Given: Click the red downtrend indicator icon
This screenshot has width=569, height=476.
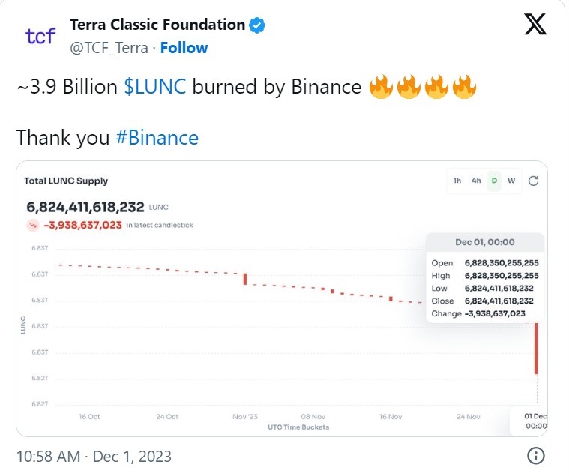Looking at the screenshot, I should click(x=33, y=226).
